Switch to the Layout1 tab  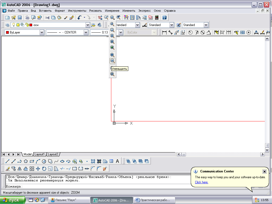(x=39, y=154)
